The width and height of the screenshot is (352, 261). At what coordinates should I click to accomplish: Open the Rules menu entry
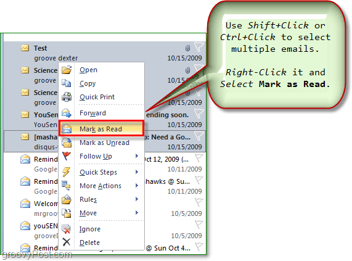102,199
